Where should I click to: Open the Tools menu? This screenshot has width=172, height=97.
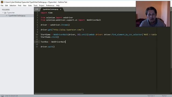tap(35, 5)
